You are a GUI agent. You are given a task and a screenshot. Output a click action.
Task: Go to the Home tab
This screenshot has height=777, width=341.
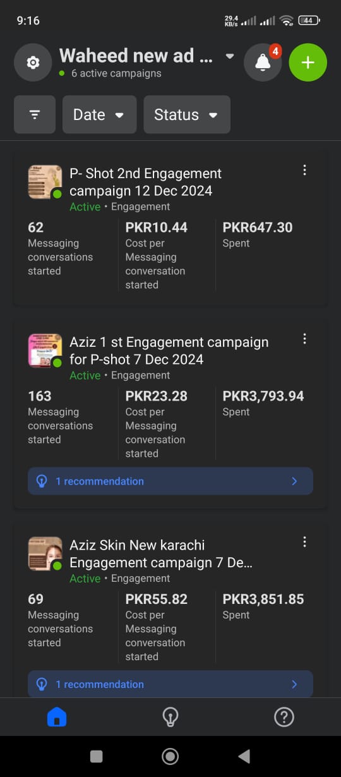(x=57, y=717)
